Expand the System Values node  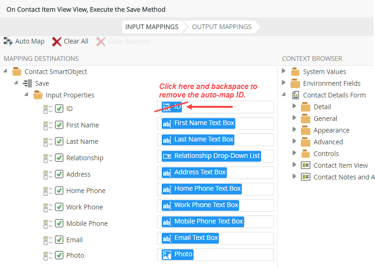coord(284,71)
